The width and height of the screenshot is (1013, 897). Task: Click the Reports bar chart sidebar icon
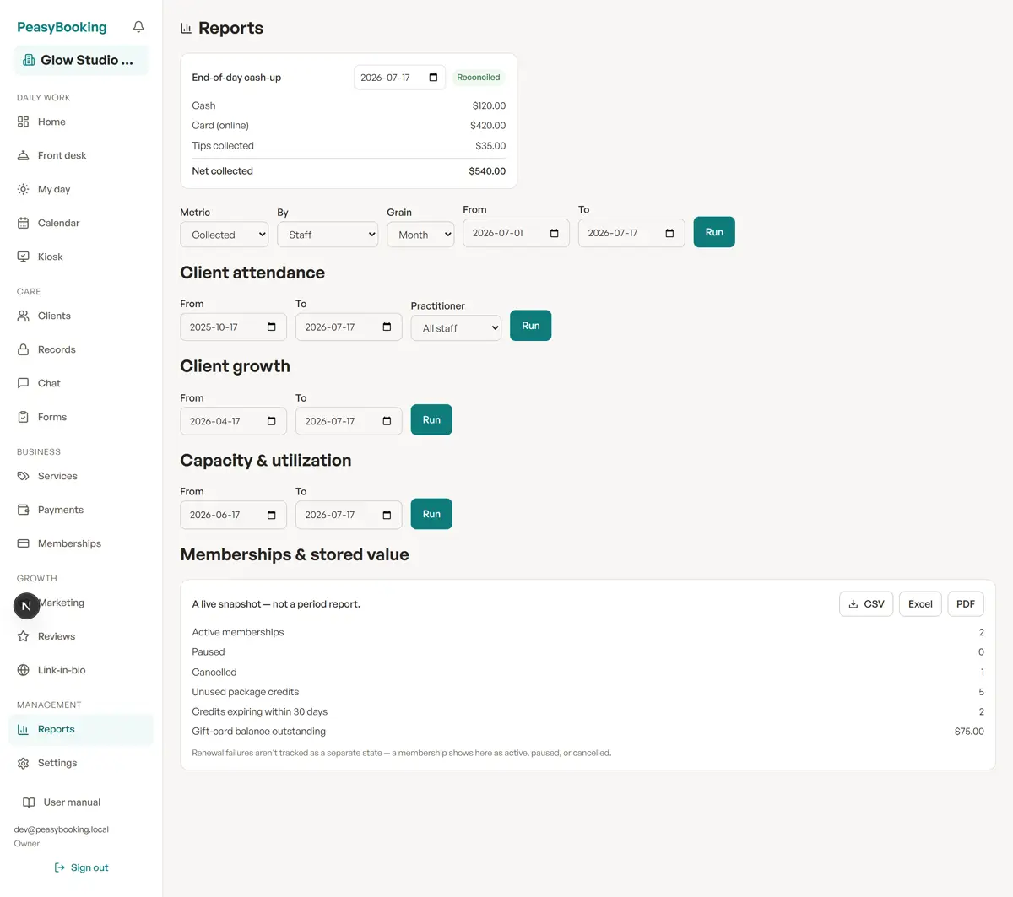tap(23, 729)
